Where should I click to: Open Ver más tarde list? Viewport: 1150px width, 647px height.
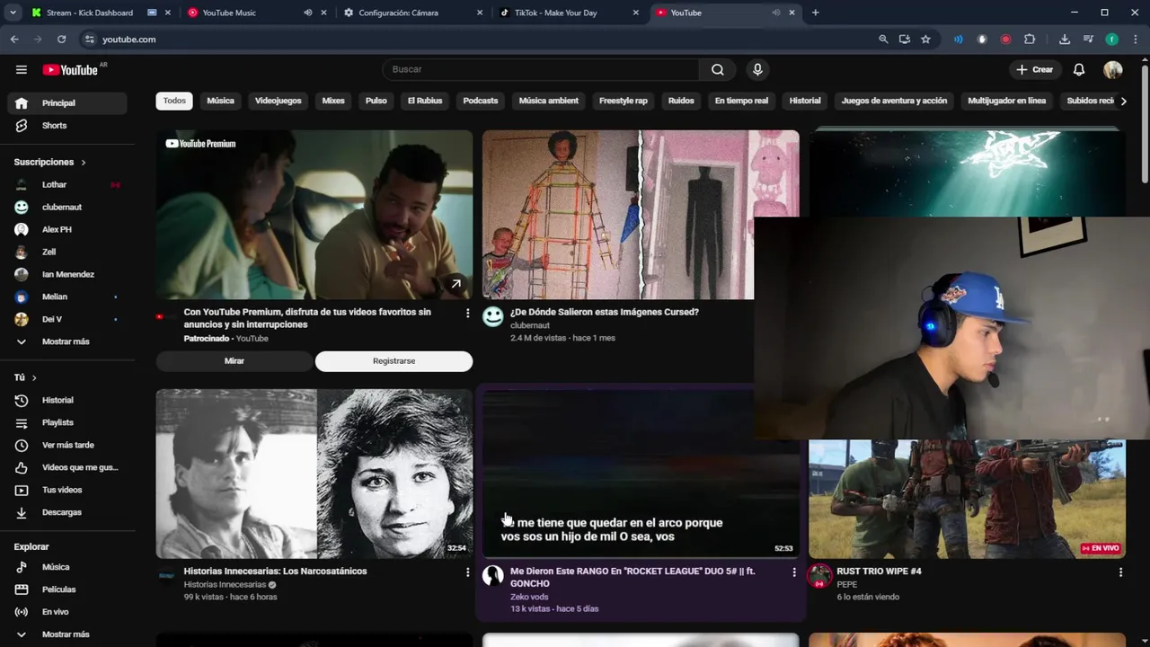click(x=66, y=445)
